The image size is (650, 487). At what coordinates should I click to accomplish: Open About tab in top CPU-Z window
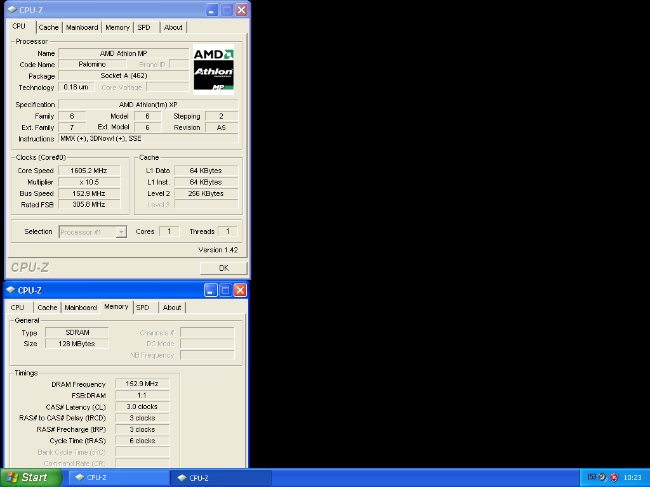click(x=173, y=27)
